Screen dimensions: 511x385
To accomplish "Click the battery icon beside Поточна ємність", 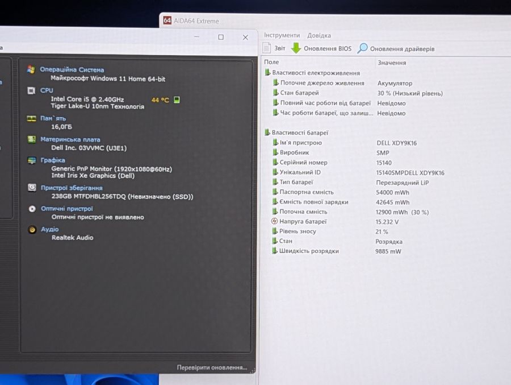I will 275,212.
